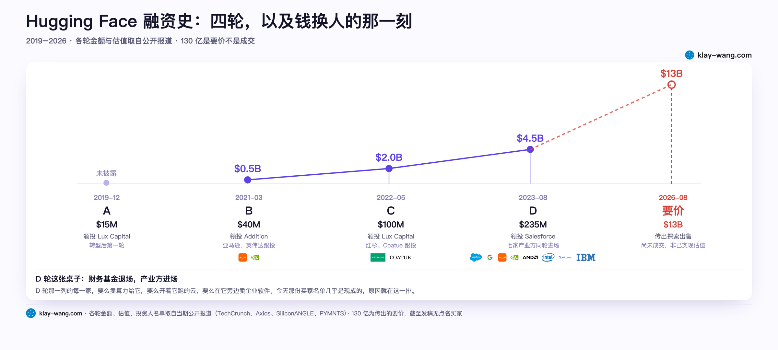Image resolution: width=778 pixels, height=350 pixels.
Task: Click the paragraph starting D 轮那一列的每一家
Action: tap(226, 291)
